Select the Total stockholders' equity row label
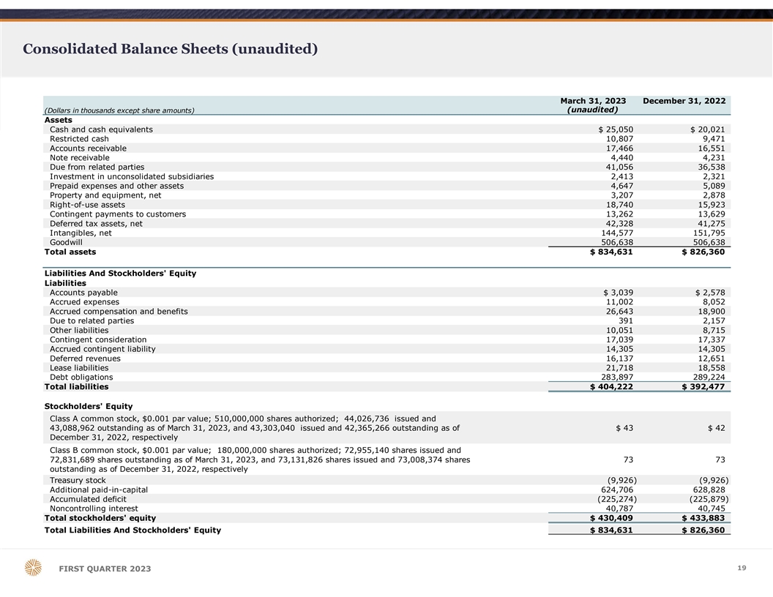The height and width of the screenshot is (597, 773). [100, 518]
